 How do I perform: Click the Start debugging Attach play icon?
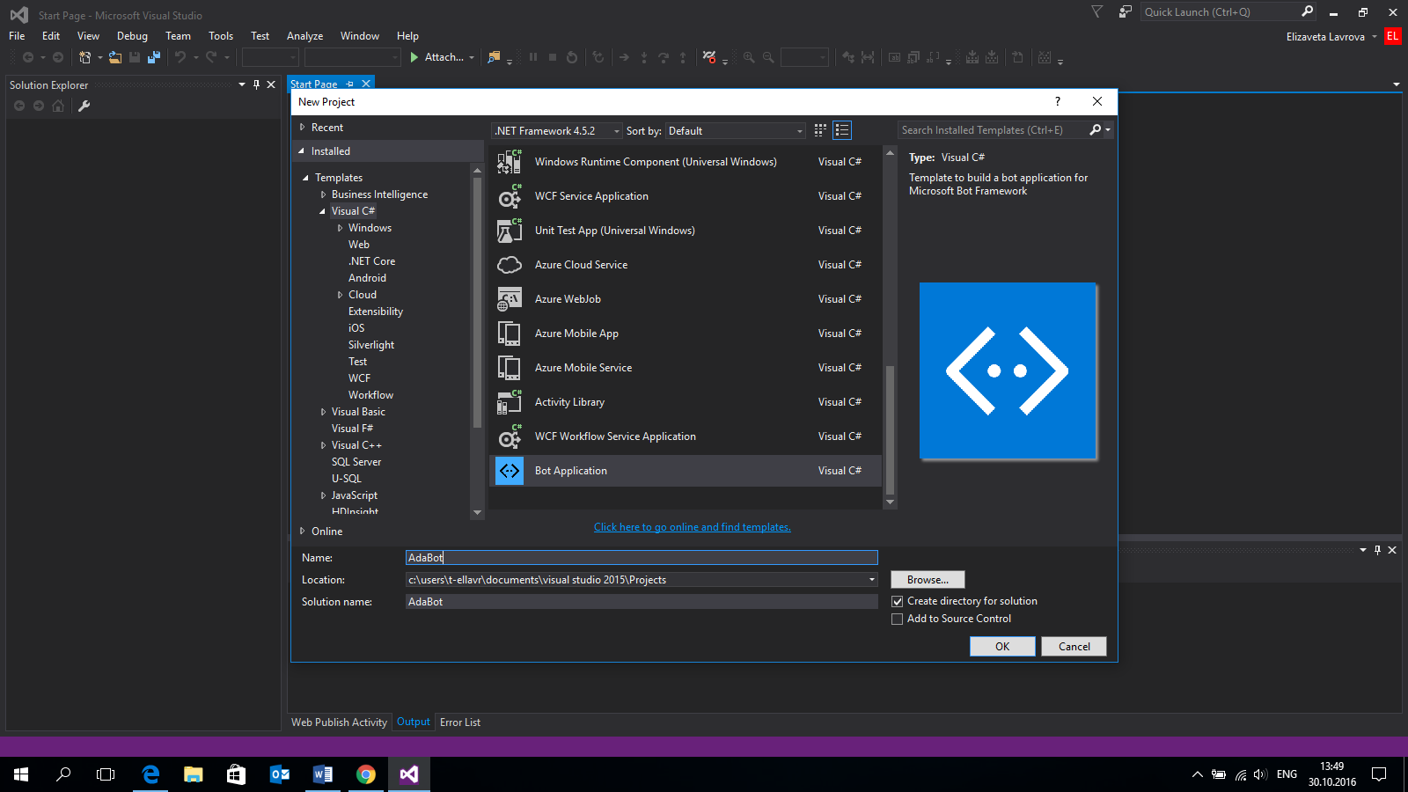[x=414, y=57]
